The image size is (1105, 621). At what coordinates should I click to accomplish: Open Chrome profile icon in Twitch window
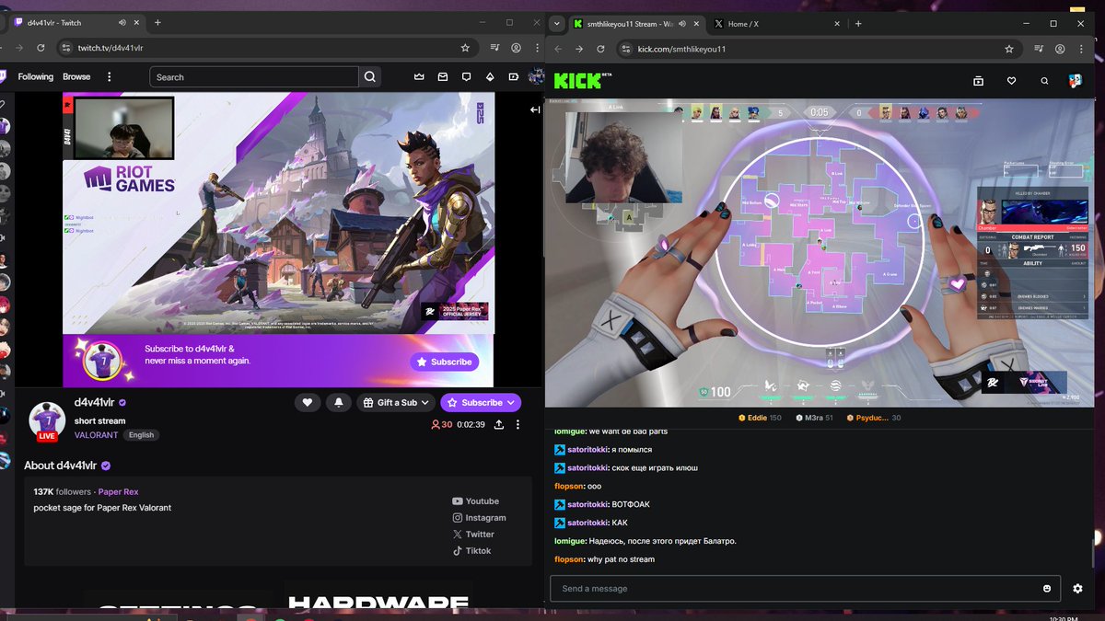coord(517,48)
